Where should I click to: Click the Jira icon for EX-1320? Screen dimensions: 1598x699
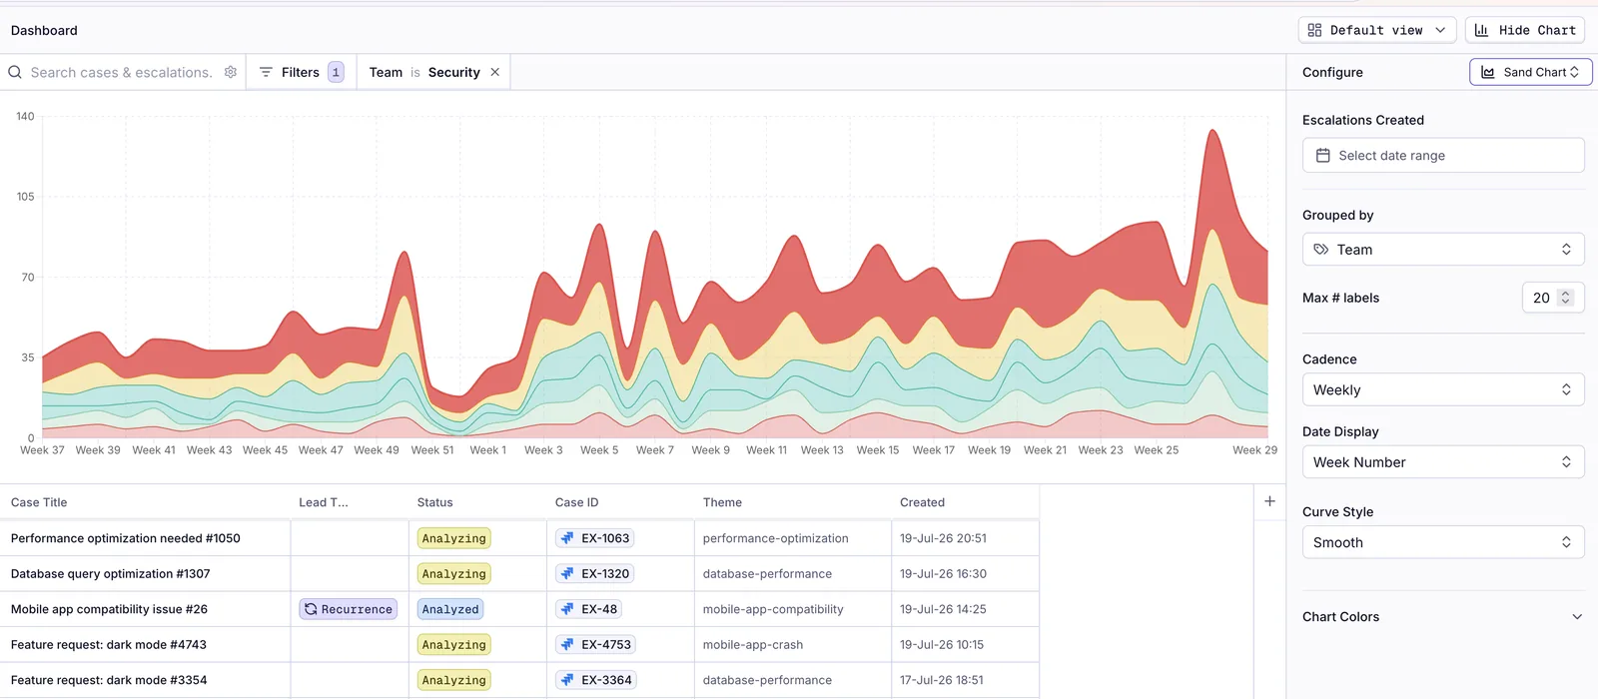click(x=568, y=573)
